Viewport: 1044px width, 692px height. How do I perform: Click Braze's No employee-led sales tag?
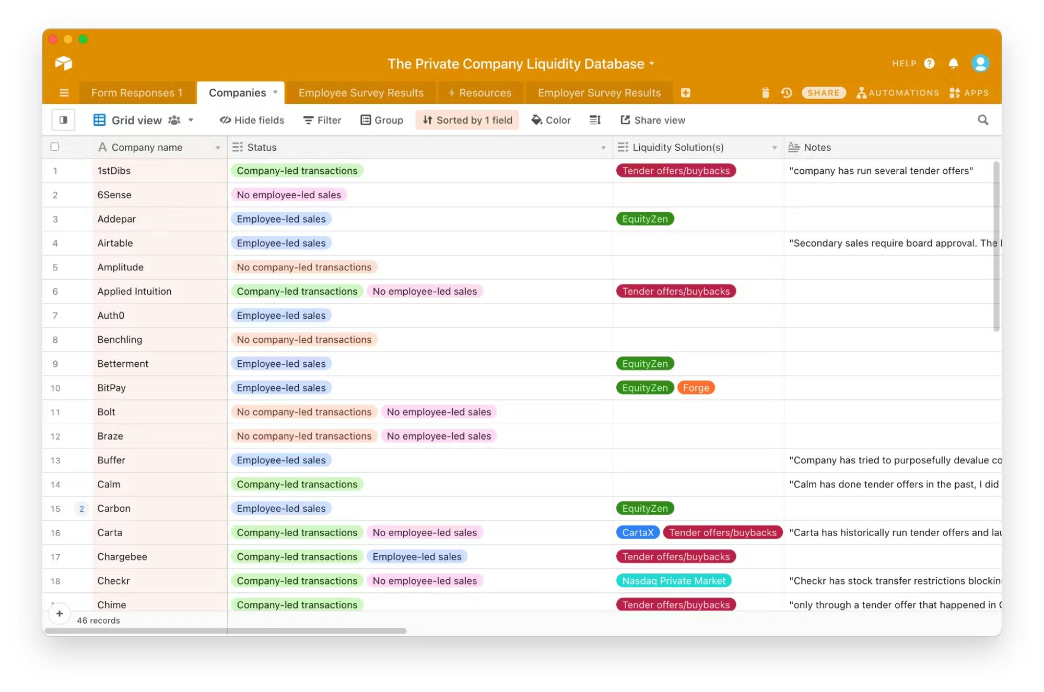pos(439,436)
